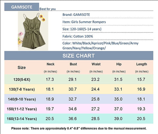Image resolution: width=158 pixels, height=134 pixels.
Task: Click neck value 17.3
Action: (50, 79)
